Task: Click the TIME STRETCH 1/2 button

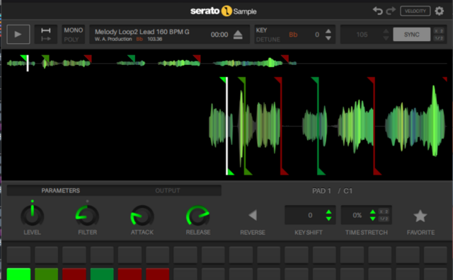Action: tap(384, 218)
